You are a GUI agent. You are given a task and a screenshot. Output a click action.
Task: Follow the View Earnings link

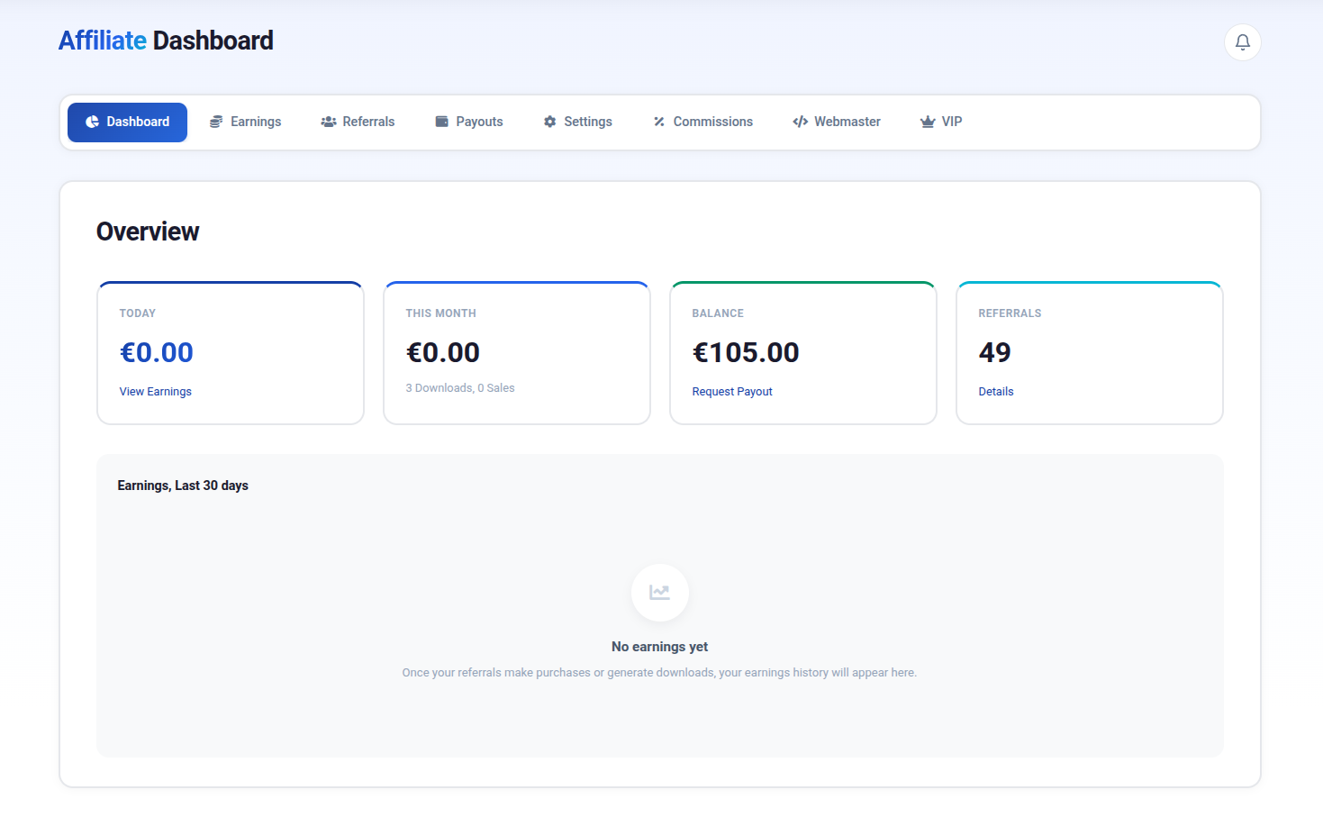click(x=156, y=392)
